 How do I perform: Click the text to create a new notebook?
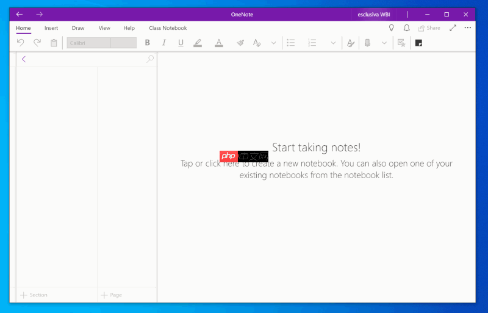coord(316,164)
